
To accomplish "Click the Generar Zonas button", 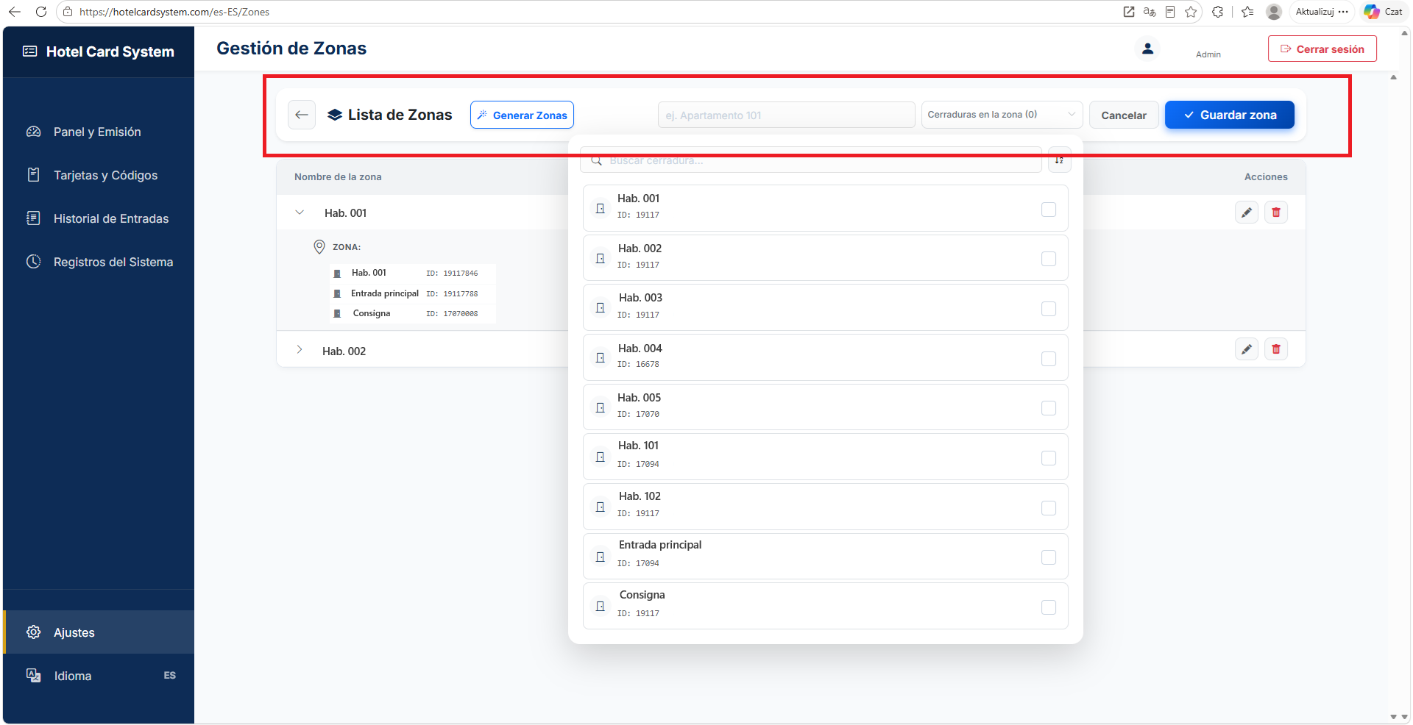I will 522,115.
